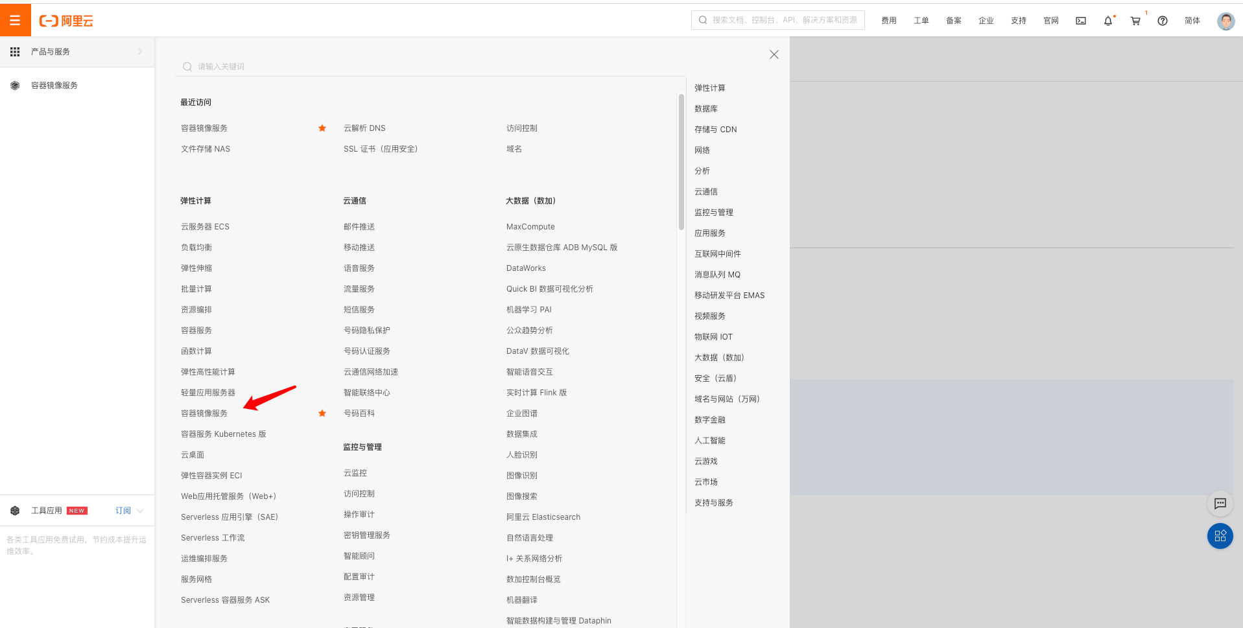The width and height of the screenshot is (1243, 628).
Task: Jump to 人工智能 category
Action: point(710,441)
